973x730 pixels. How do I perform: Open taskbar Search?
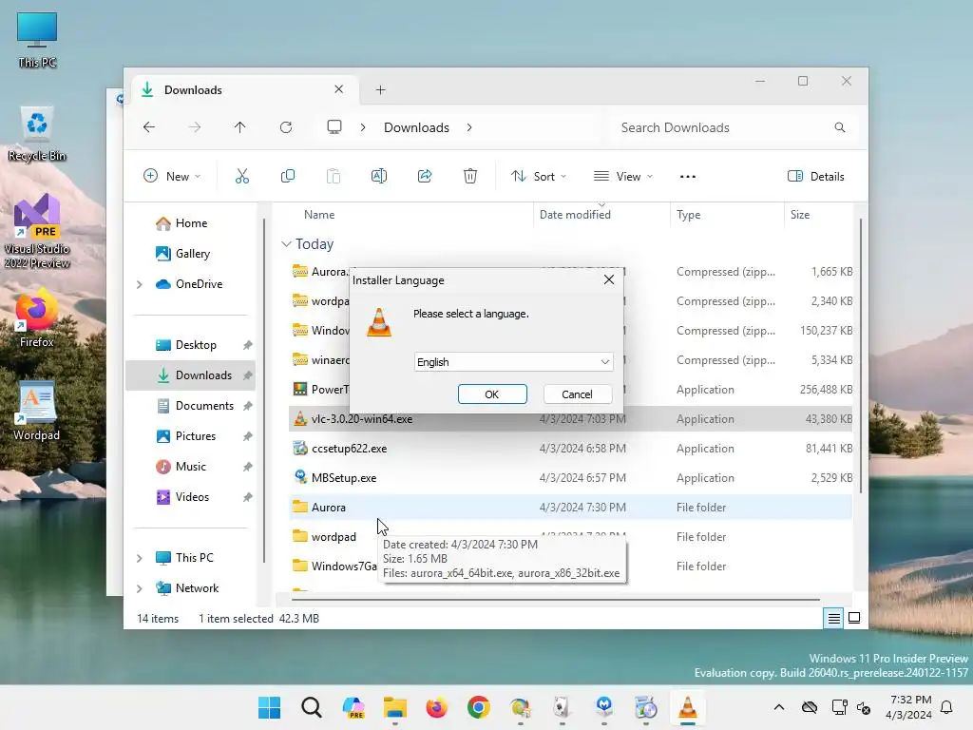point(312,707)
